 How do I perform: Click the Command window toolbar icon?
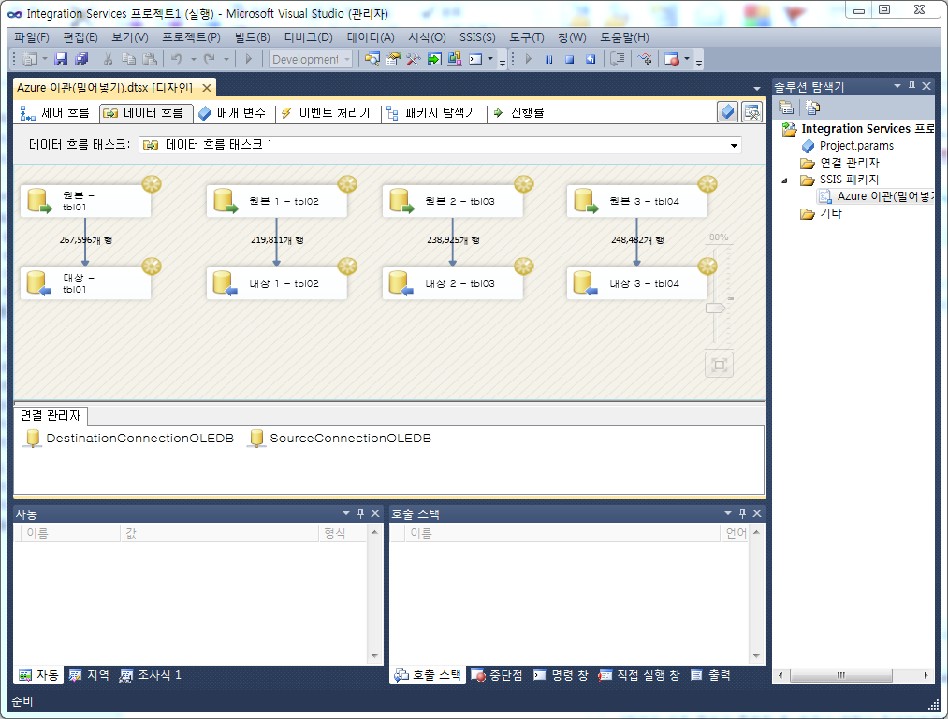pos(475,59)
